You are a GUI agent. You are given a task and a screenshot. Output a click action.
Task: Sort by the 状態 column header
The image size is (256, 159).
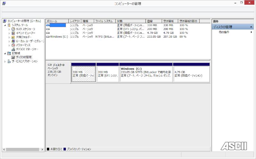[131, 21]
